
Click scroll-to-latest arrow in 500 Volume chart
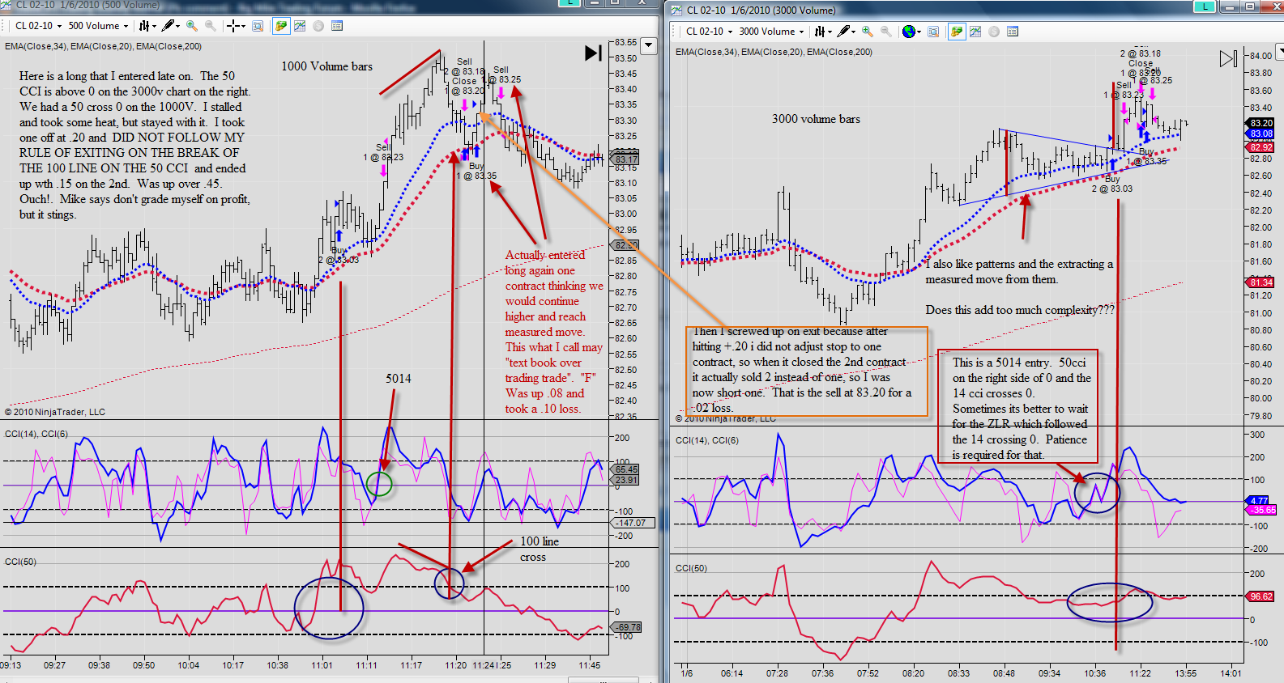[593, 53]
